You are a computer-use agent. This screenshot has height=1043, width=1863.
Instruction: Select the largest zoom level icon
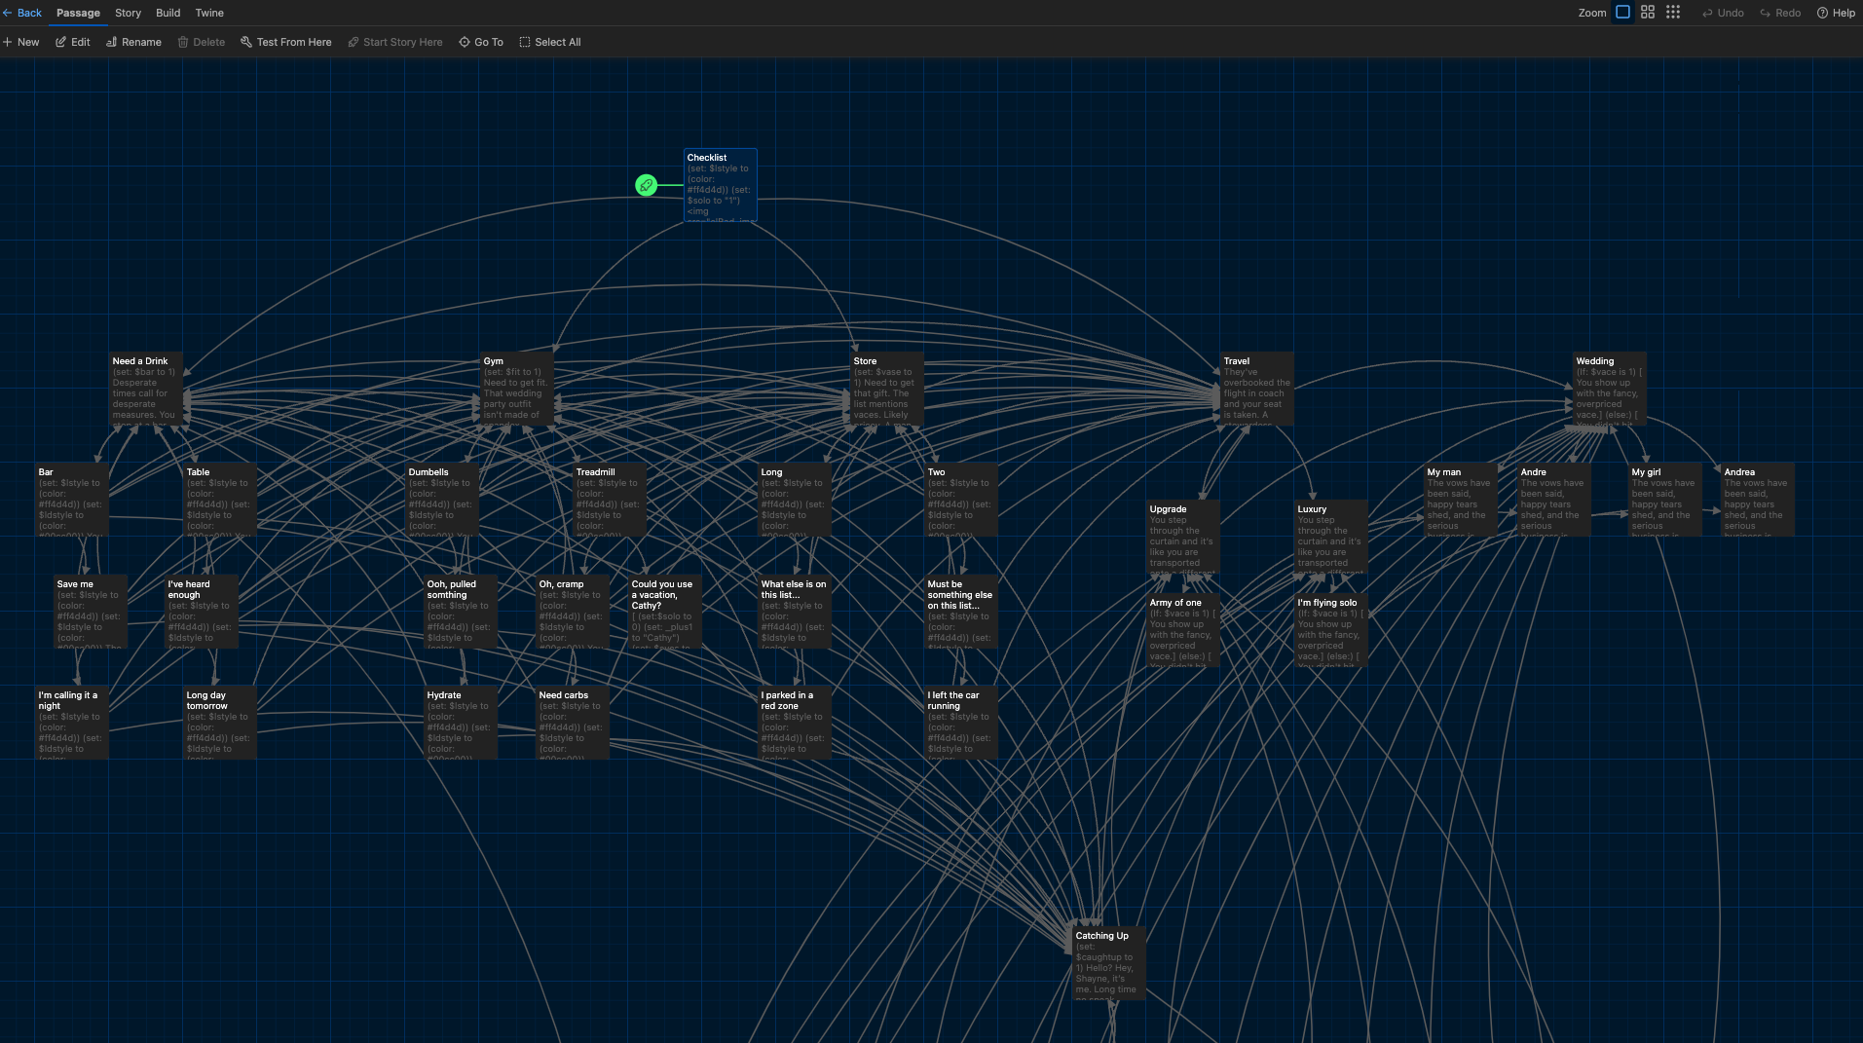[x=1622, y=13]
